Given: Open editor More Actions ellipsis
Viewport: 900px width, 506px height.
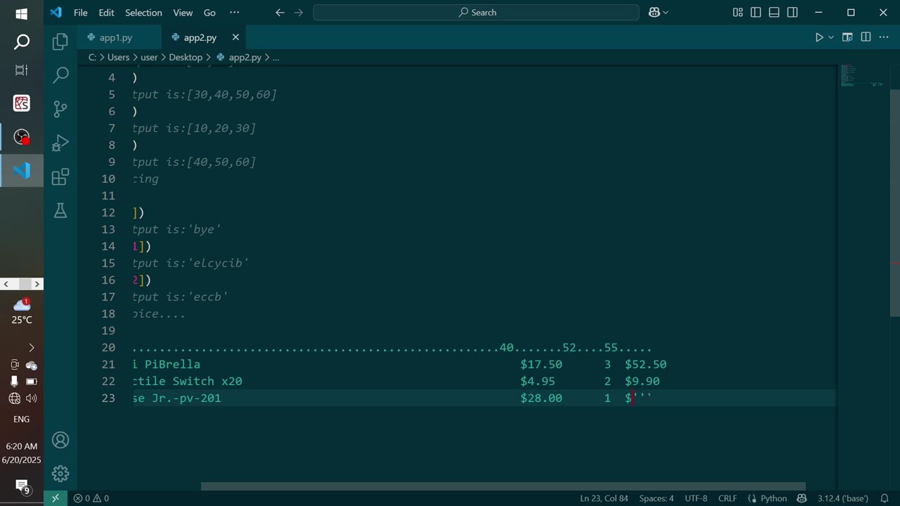Looking at the screenshot, I should point(885,37).
